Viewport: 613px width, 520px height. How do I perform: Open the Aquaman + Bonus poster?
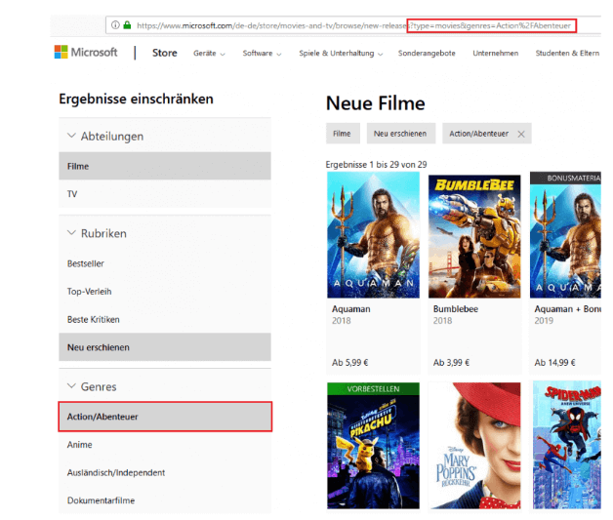pos(565,235)
